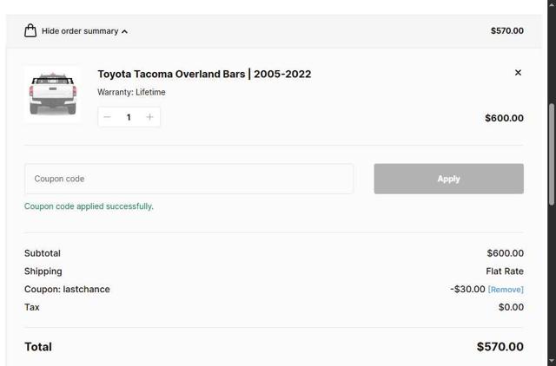Click -$30.00 discount amount

click(467, 289)
